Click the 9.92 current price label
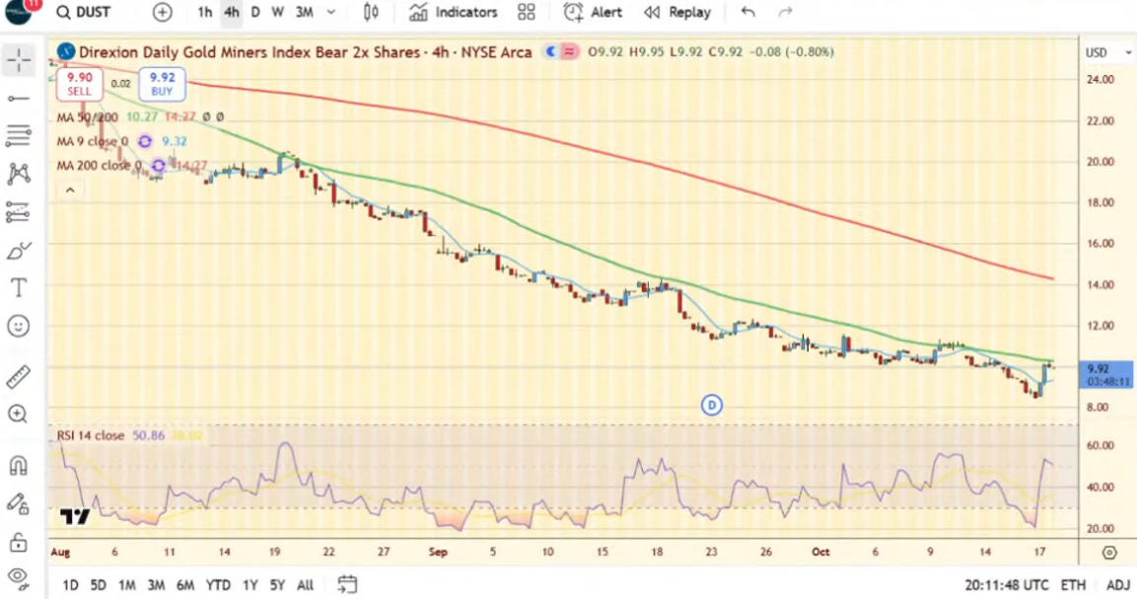Image resolution: width=1137 pixels, height=599 pixels. click(x=1105, y=375)
